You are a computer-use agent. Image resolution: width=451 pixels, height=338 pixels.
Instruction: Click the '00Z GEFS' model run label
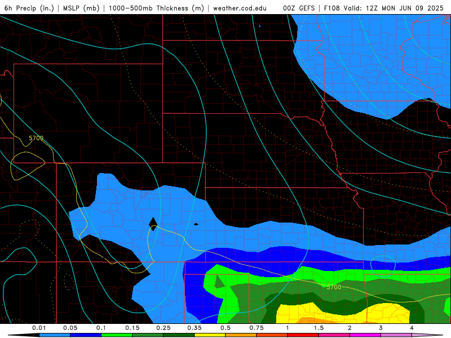coord(299,8)
